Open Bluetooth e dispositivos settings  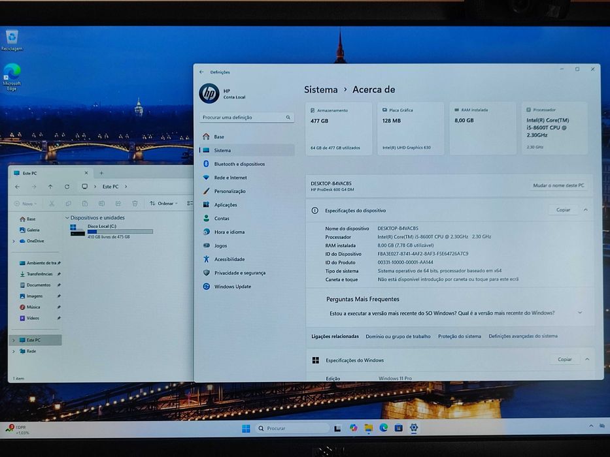pos(246,164)
